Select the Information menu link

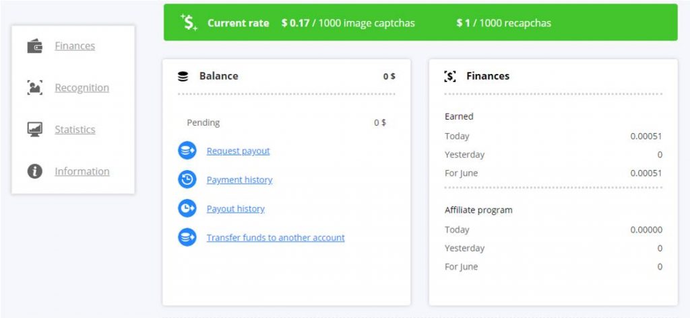click(x=82, y=171)
